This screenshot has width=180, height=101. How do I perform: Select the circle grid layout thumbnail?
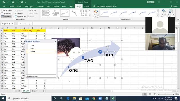tap(84, 13)
